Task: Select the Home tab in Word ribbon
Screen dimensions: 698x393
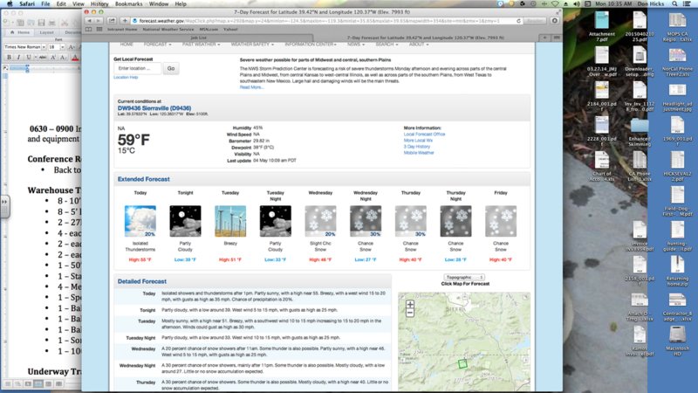Action: click(20, 32)
